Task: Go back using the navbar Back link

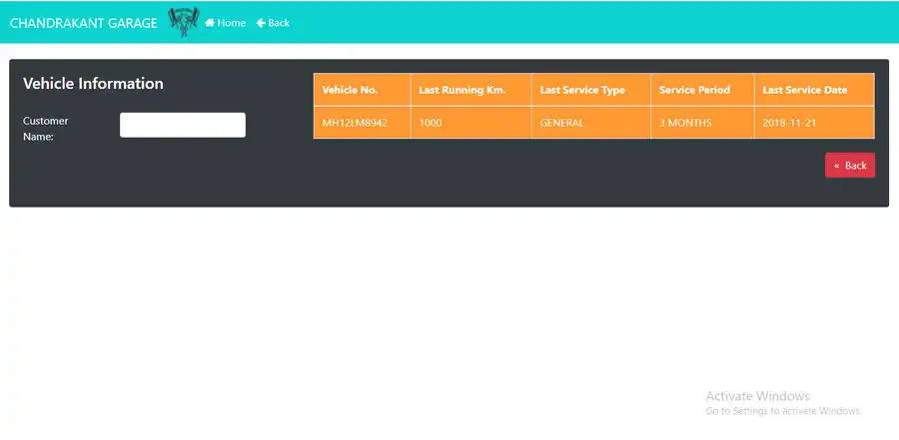Action: click(278, 23)
